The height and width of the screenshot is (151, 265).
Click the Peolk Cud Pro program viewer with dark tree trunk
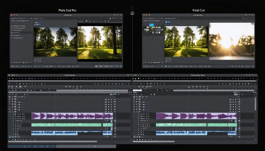(x=100, y=43)
